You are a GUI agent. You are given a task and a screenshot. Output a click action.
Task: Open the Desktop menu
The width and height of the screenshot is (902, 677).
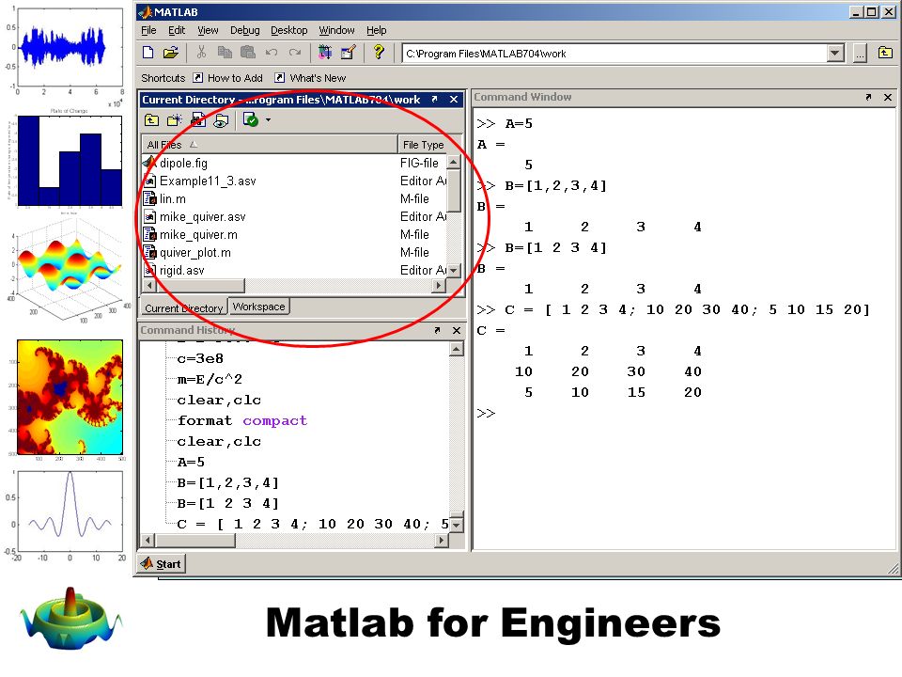[x=288, y=30]
